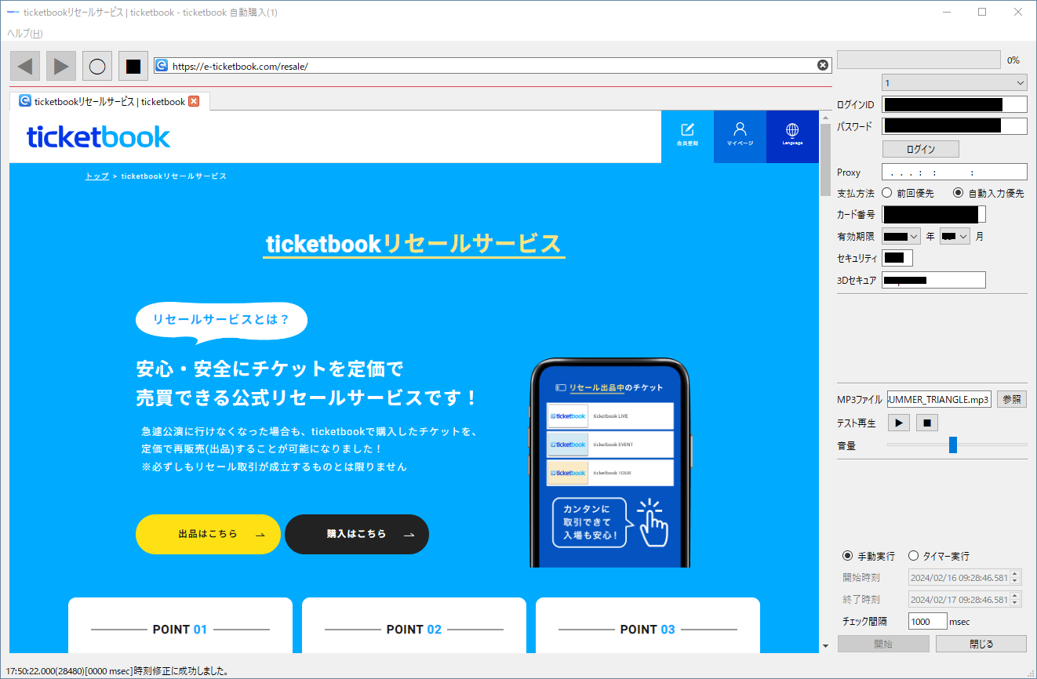The image size is (1037, 679).
Task: Click the 音量 volume slider handle
Action: [x=953, y=445]
